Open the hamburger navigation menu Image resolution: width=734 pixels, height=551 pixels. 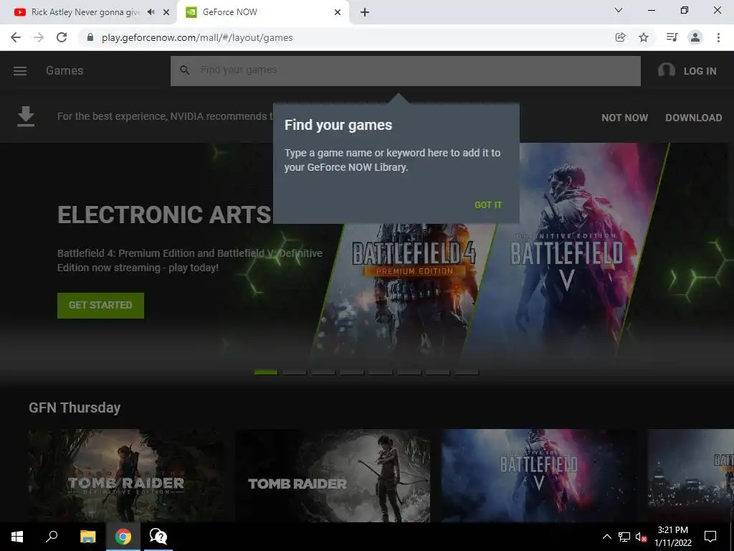[x=19, y=71]
